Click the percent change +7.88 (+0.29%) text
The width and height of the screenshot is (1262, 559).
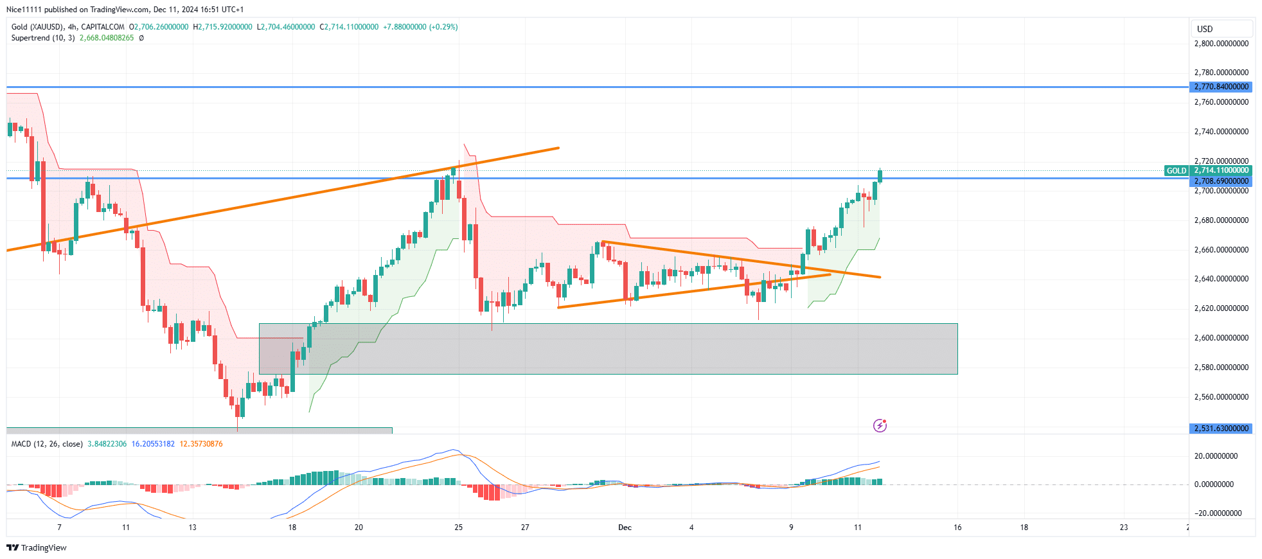420,27
